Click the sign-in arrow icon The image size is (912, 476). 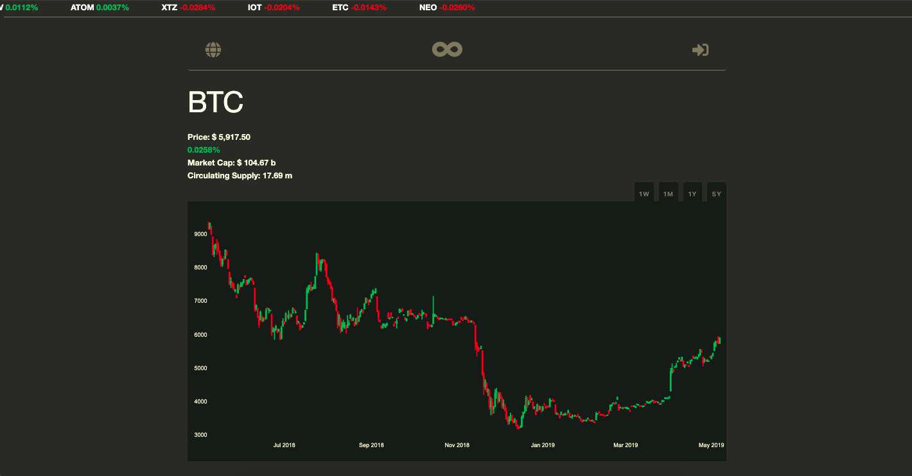[x=700, y=49]
